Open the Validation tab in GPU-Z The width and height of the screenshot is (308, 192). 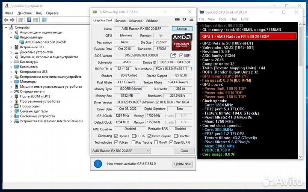(152, 21)
